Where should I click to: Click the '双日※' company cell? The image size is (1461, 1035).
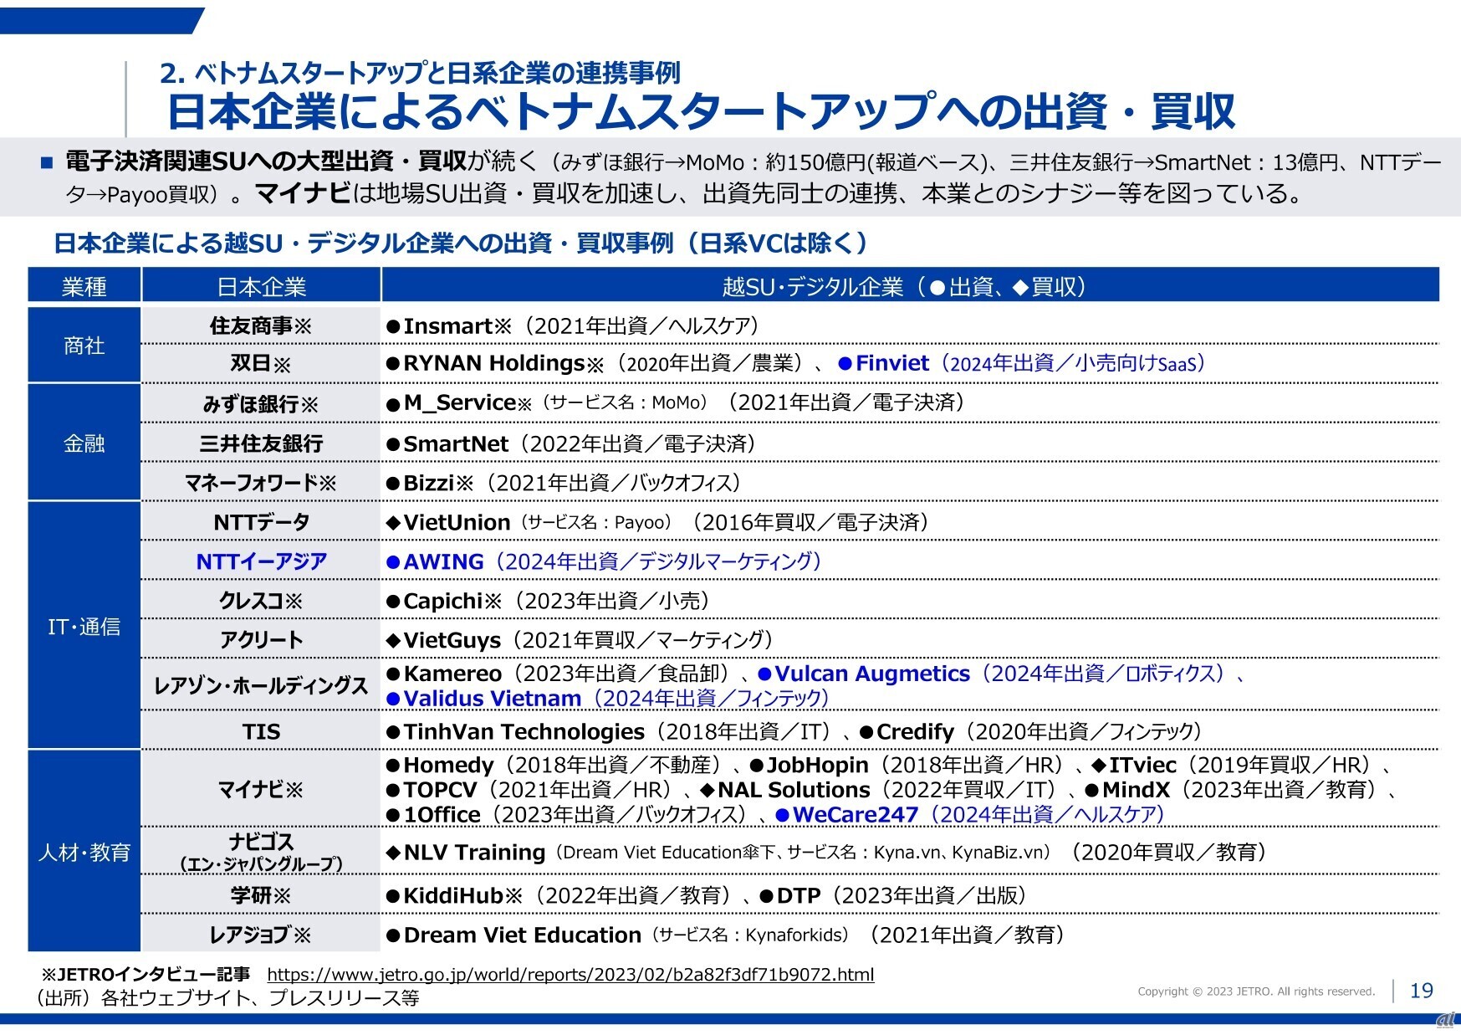[261, 364]
